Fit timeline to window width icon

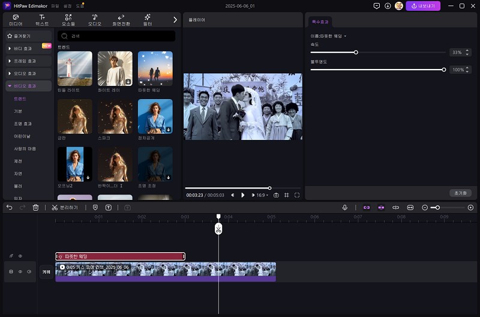[410, 208]
